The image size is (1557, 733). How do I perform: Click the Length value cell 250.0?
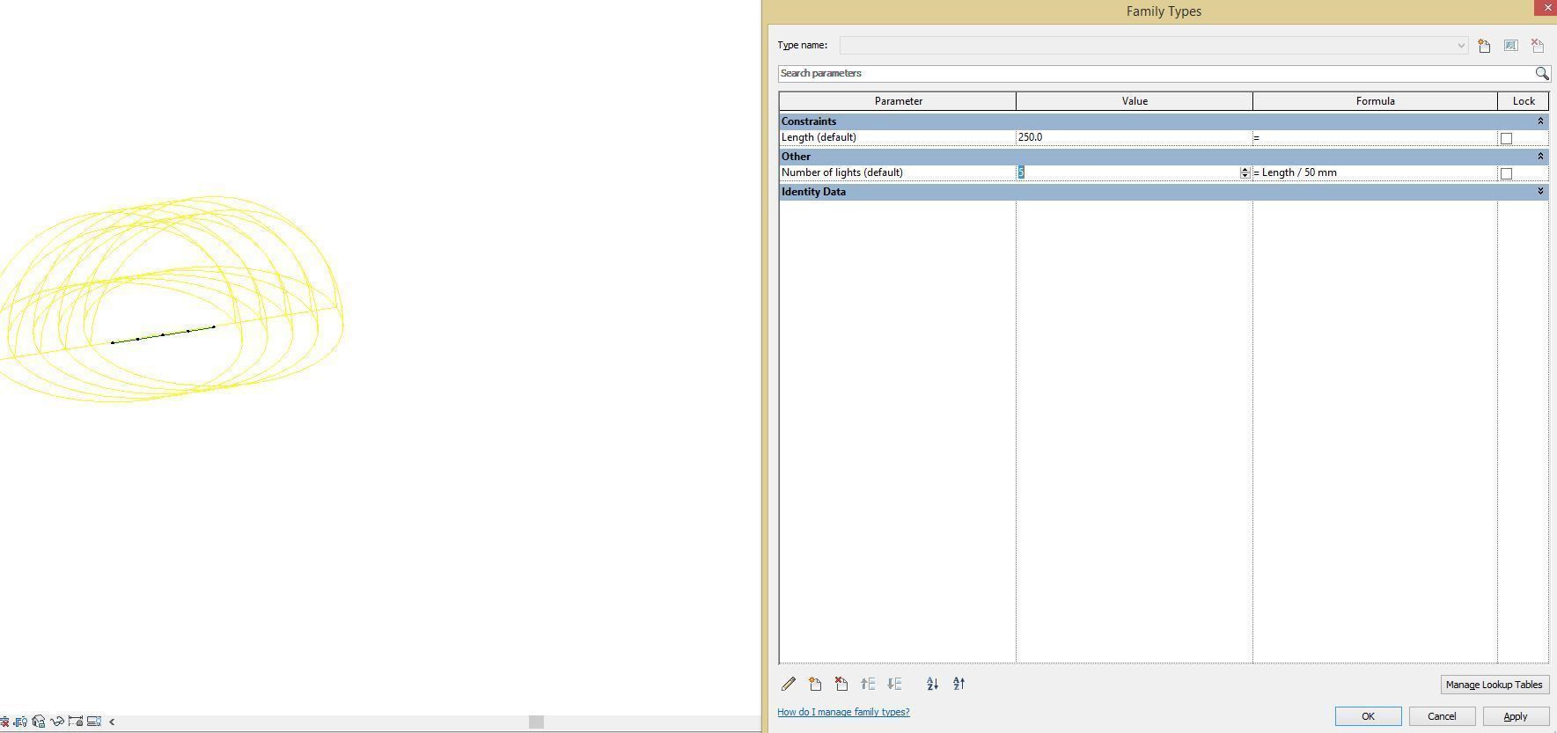(1134, 137)
